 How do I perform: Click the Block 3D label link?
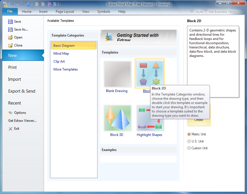[117, 135]
